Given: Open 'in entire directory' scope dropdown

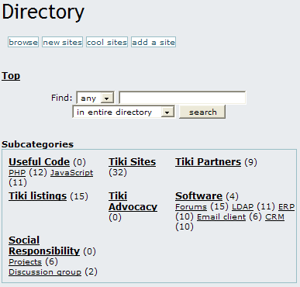Looking at the screenshot, I should click(x=124, y=112).
